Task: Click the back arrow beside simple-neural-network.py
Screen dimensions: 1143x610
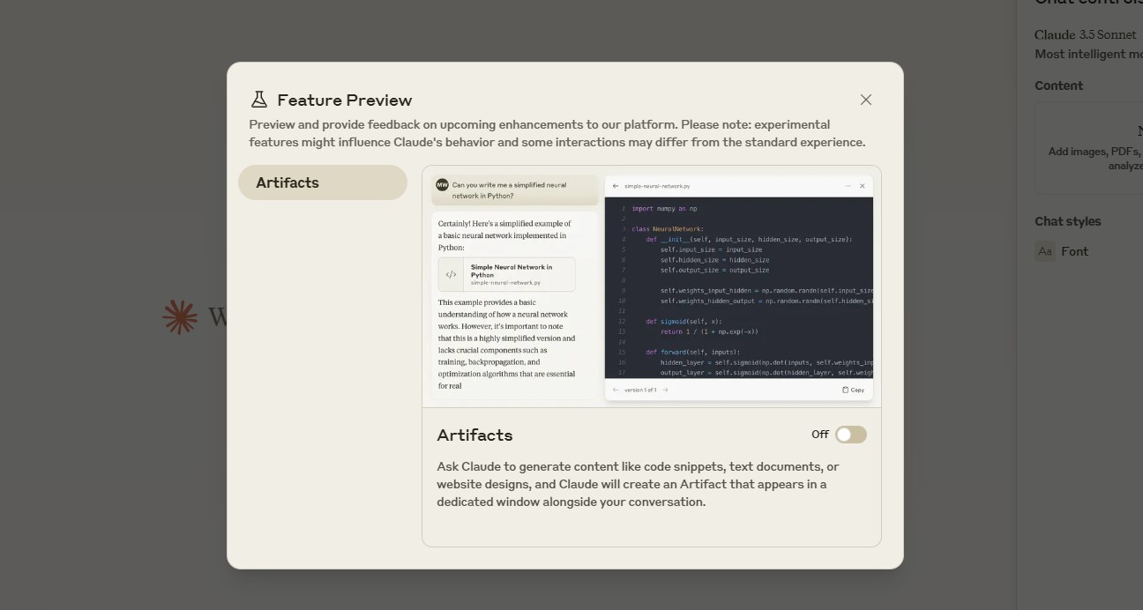Action: pyautogui.click(x=616, y=186)
